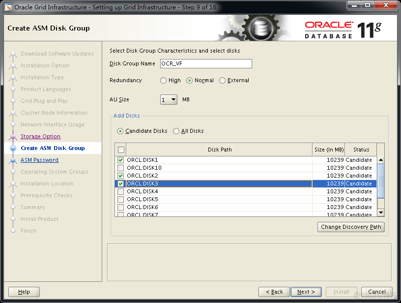The height and width of the screenshot is (303, 401).
Task: Select the ORCL:DISK4 disk path text
Action: click(143, 192)
